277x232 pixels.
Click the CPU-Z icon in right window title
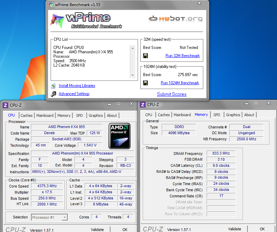point(143,105)
